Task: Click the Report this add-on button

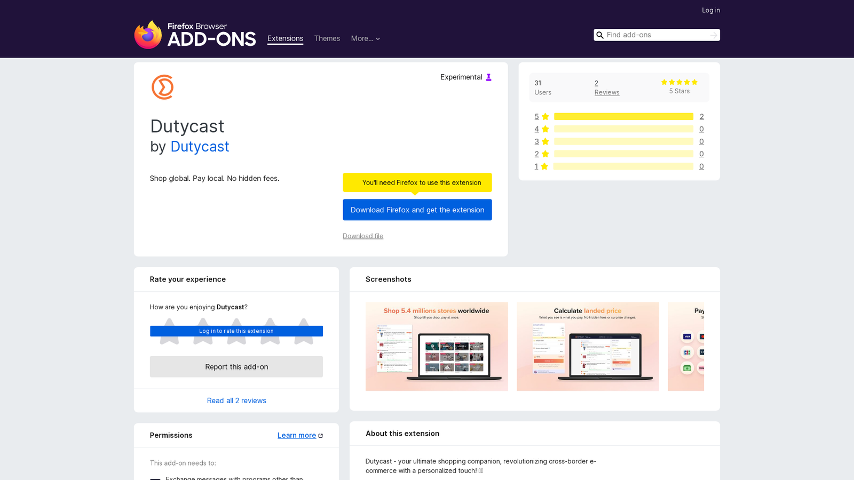Action: pyautogui.click(x=236, y=367)
